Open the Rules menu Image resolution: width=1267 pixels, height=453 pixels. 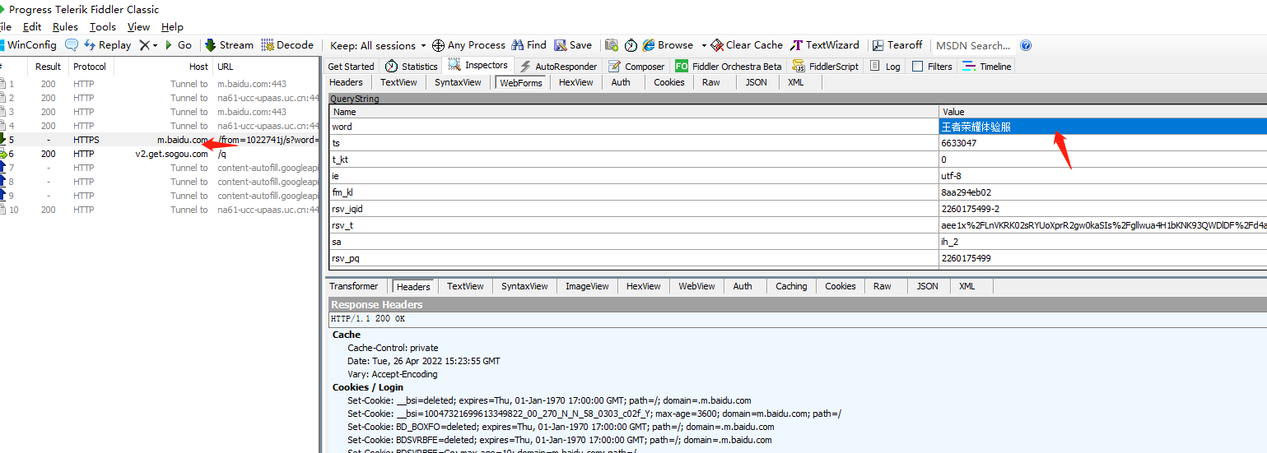[65, 27]
